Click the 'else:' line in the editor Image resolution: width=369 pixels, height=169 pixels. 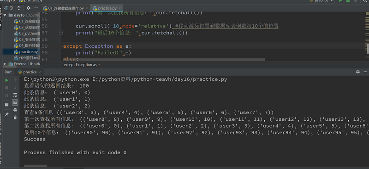[x=71, y=59]
